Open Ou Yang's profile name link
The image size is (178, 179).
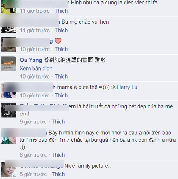pyautogui.click(x=31, y=60)
